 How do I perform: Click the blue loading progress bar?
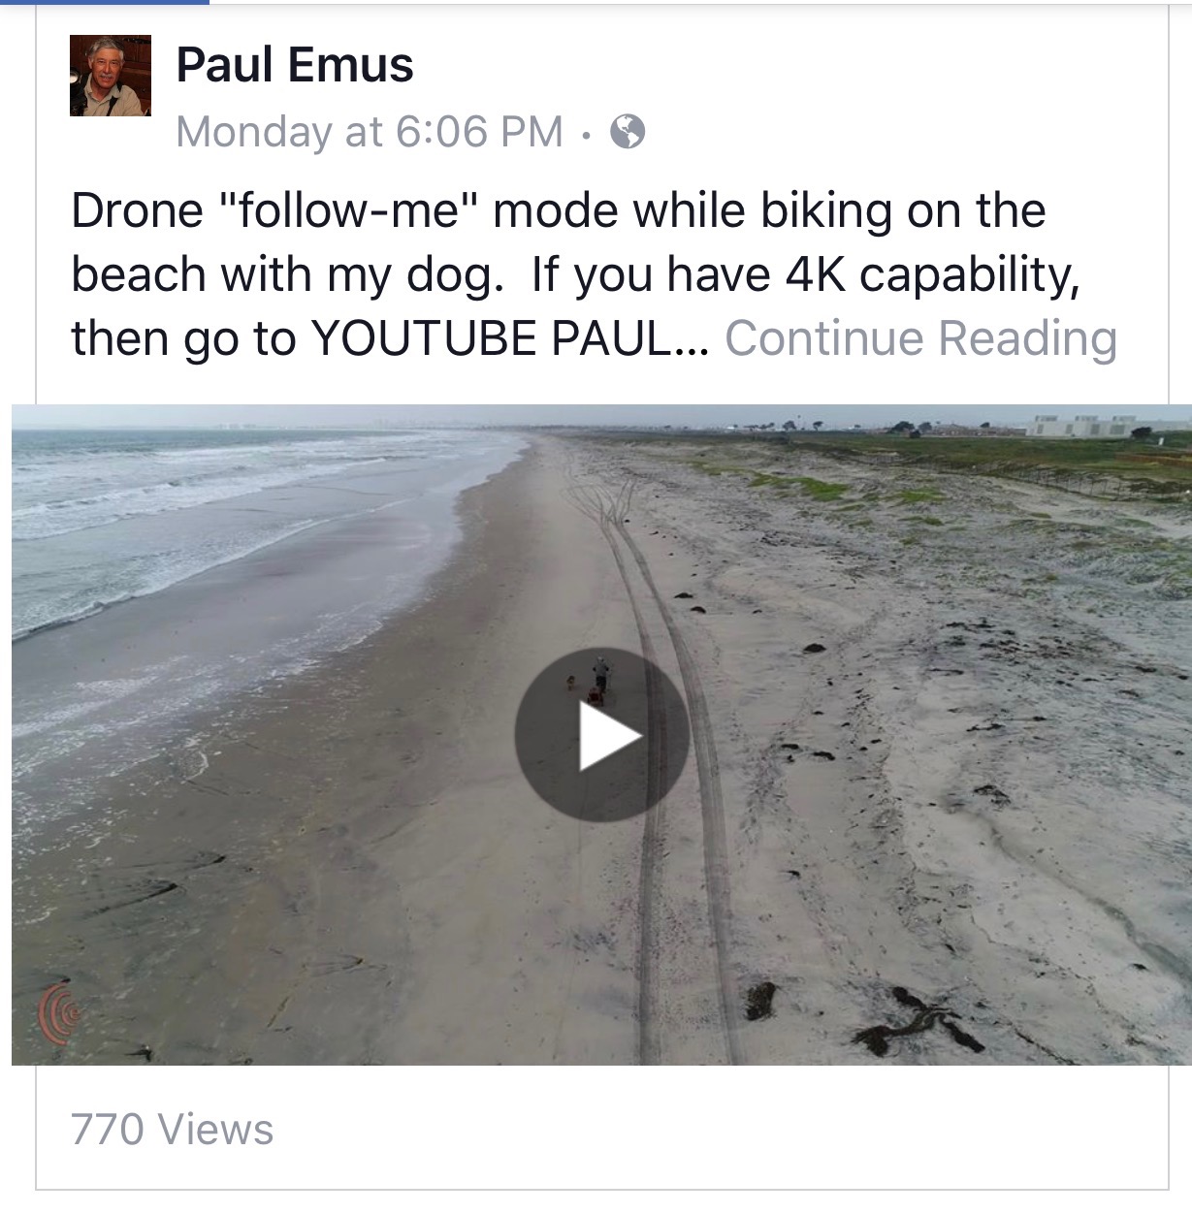point(105,2)
